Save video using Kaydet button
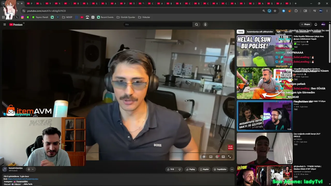 click(204, 169)
